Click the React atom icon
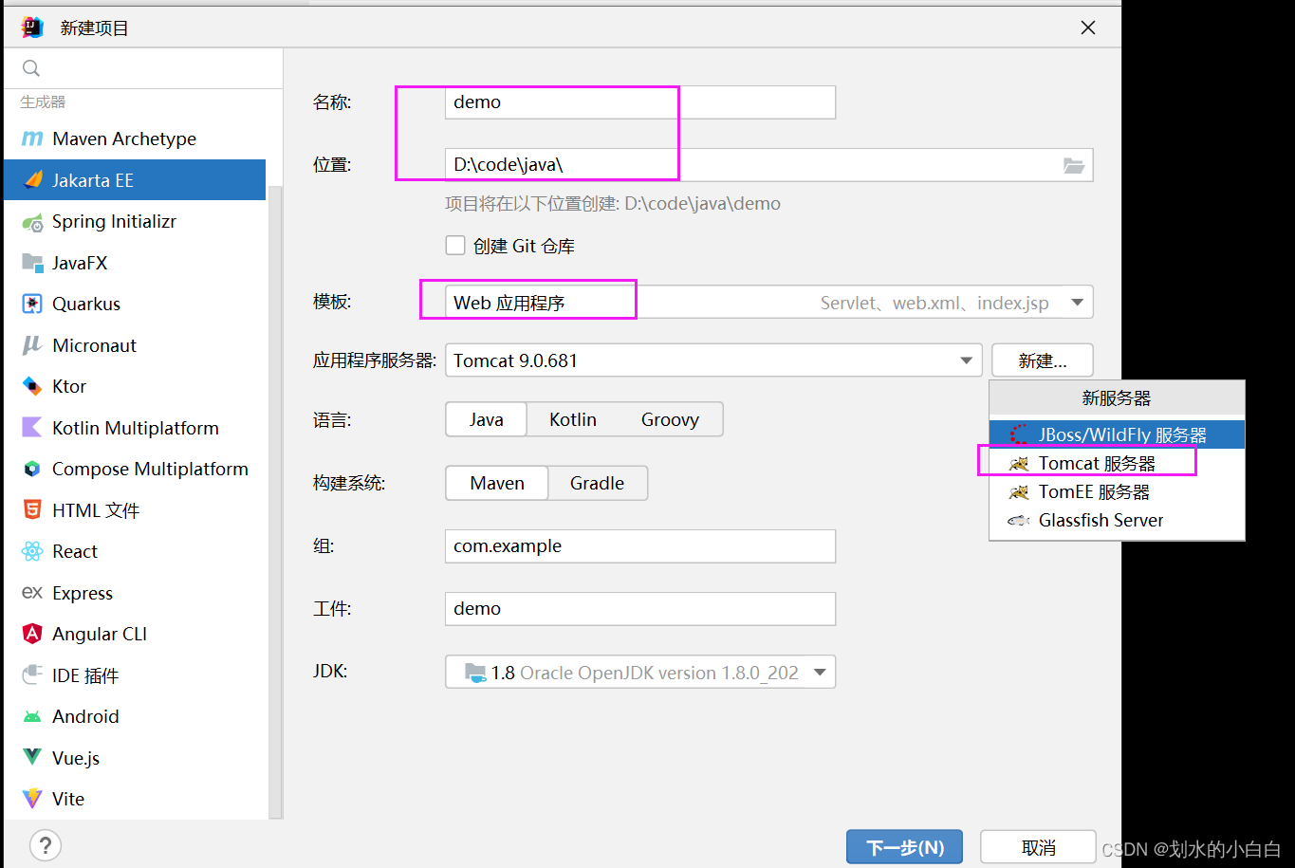 pyautogui.click(x=32, y=551)
